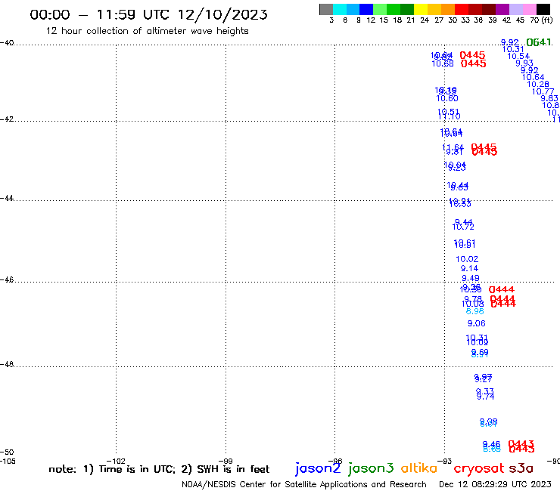
Task: Click '12 hour collection of altimeter wave heights' subtitle
Action: click(147, 31)
